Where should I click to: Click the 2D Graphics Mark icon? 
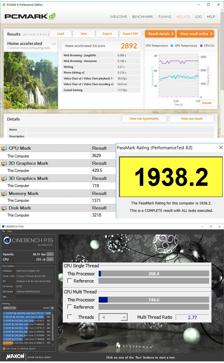(x=4, y=164)
